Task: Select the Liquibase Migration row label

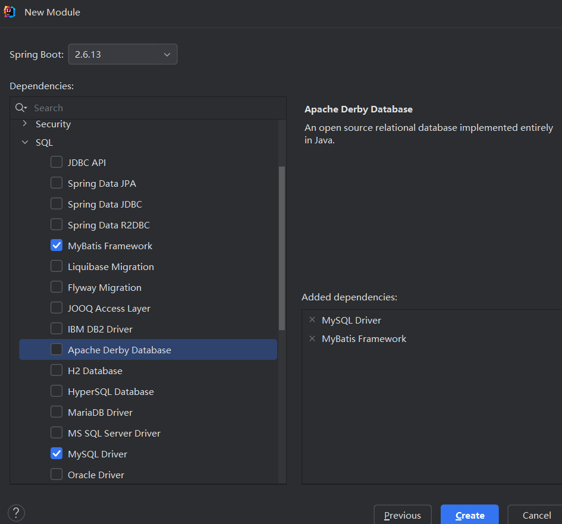Action: (x=111, y=266)
